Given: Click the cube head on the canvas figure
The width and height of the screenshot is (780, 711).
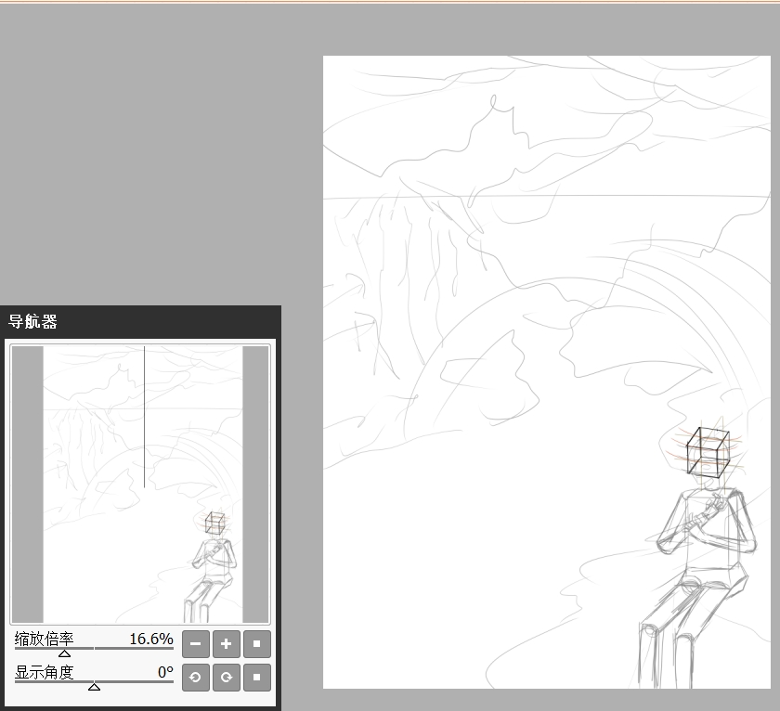Looking at the screenshot, I should tap(708, 452).
